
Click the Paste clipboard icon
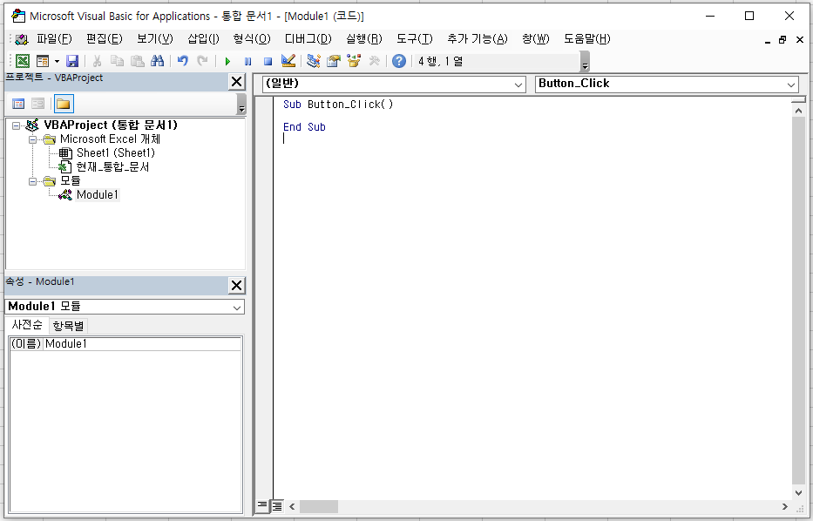(x=138, y=61)
